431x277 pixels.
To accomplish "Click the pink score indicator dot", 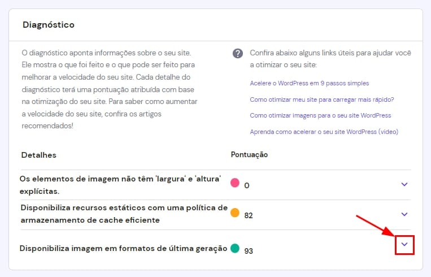I will [235, 183].
